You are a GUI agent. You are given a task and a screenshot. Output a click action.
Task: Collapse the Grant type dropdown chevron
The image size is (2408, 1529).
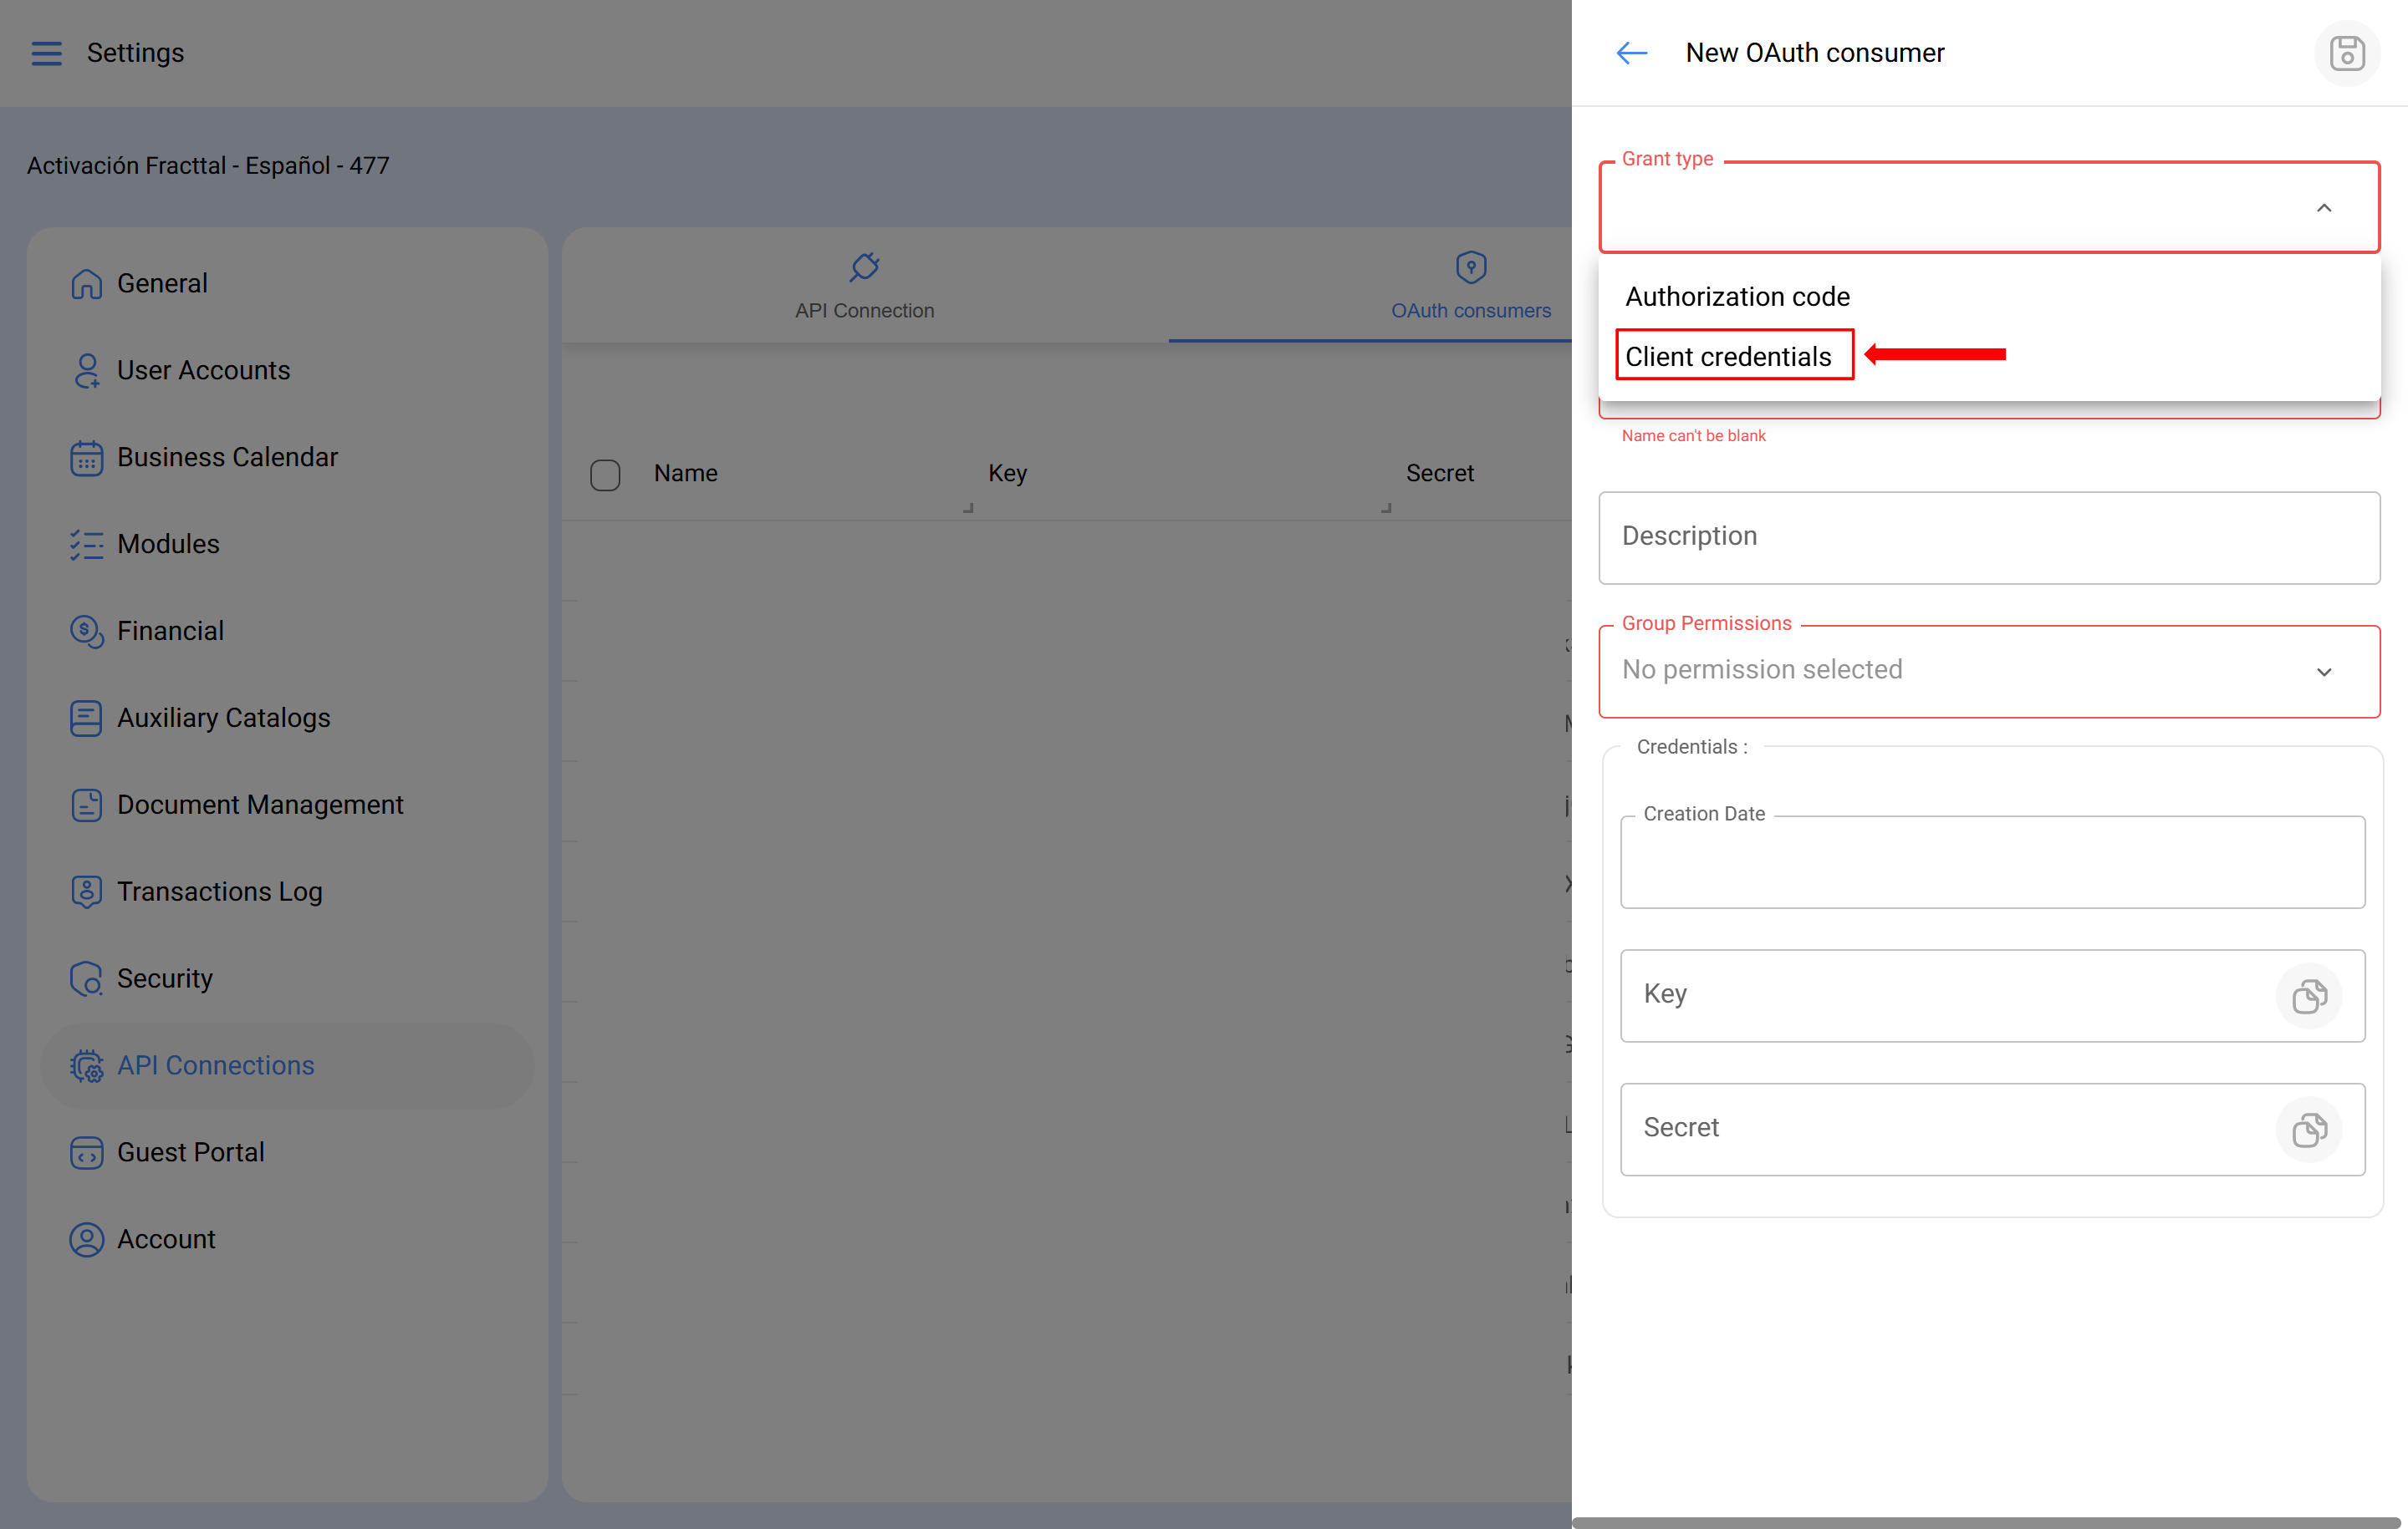click(2323, 208)
